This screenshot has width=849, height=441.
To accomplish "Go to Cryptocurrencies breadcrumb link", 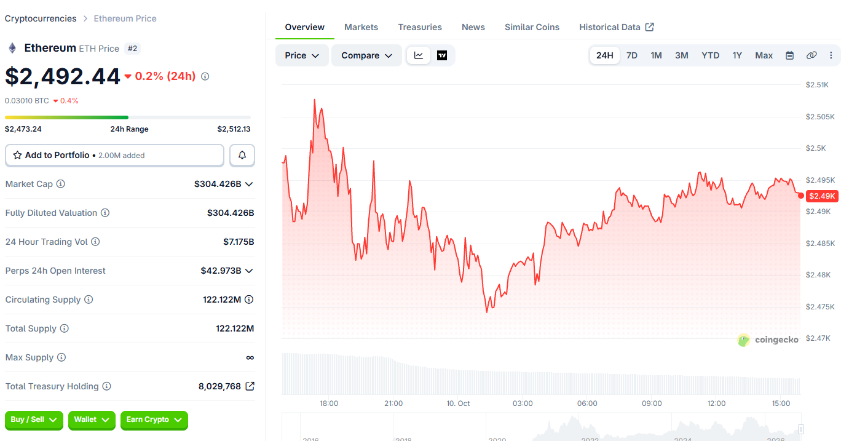I will click(x=41, y=18).
